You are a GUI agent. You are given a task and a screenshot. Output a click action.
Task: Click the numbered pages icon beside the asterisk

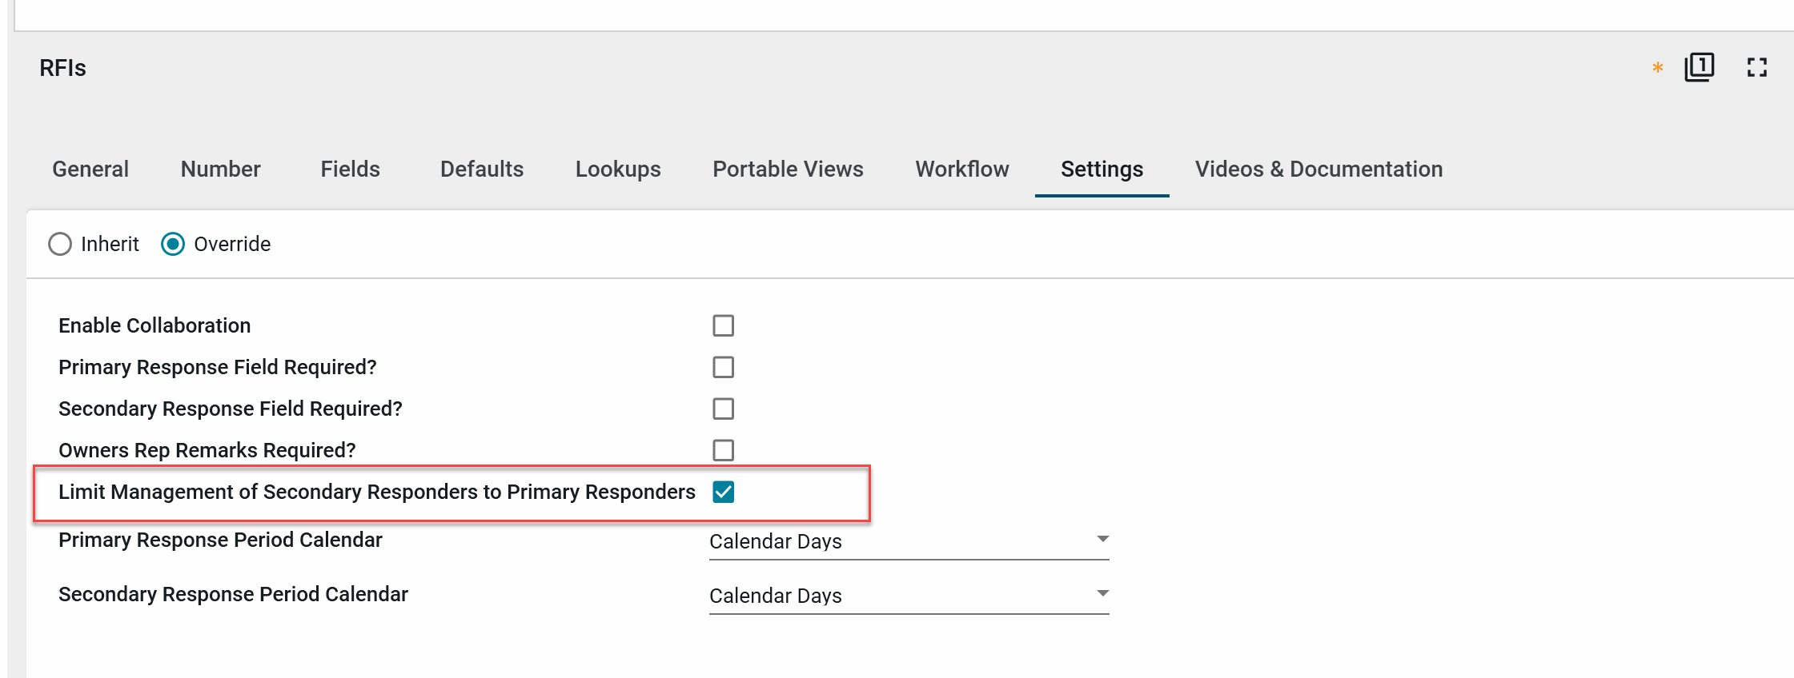pyautogui.click(x=1699, y=67)
